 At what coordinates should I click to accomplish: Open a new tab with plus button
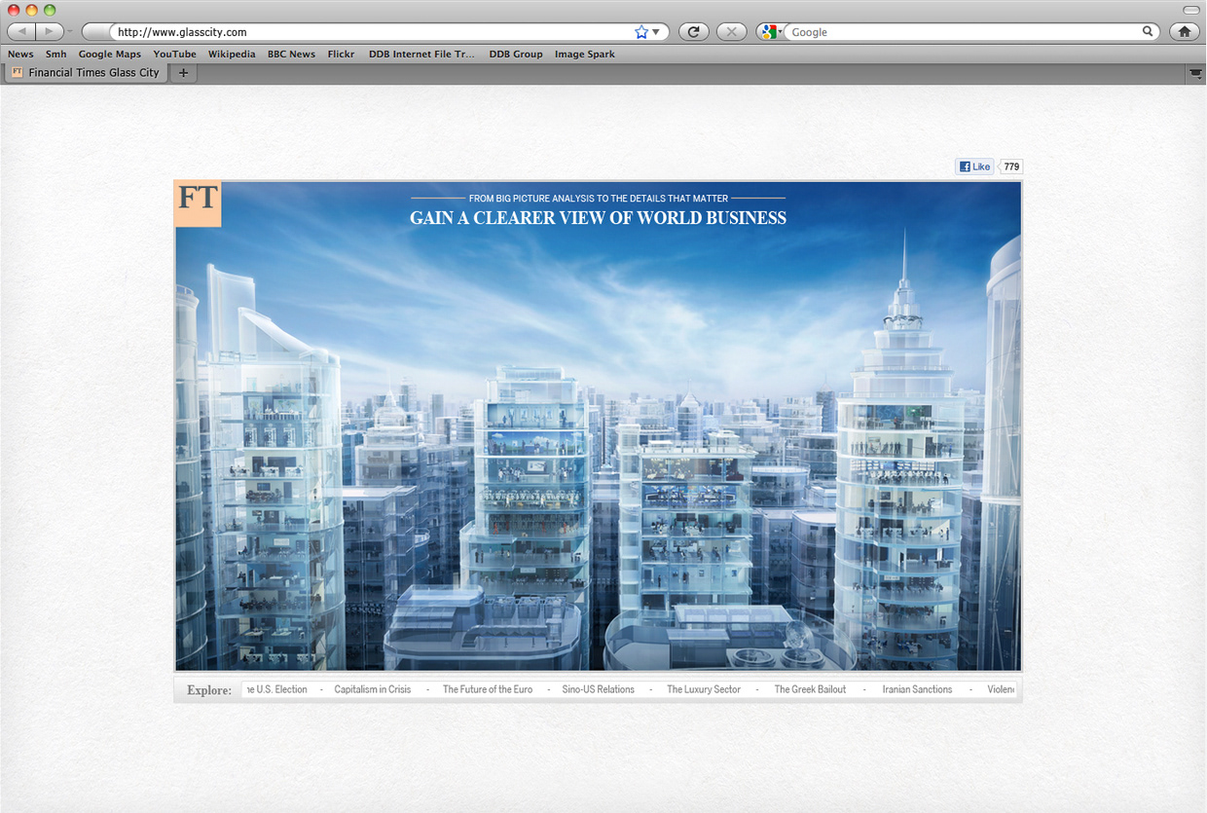tap(183, 73)
